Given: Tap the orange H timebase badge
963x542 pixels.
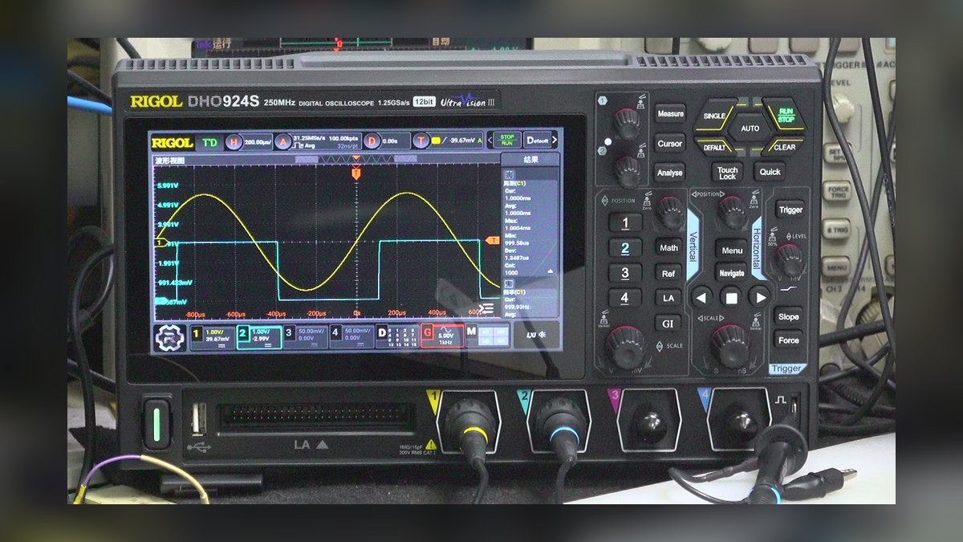Looking at the screenshot, I should [x=234, y=142].
